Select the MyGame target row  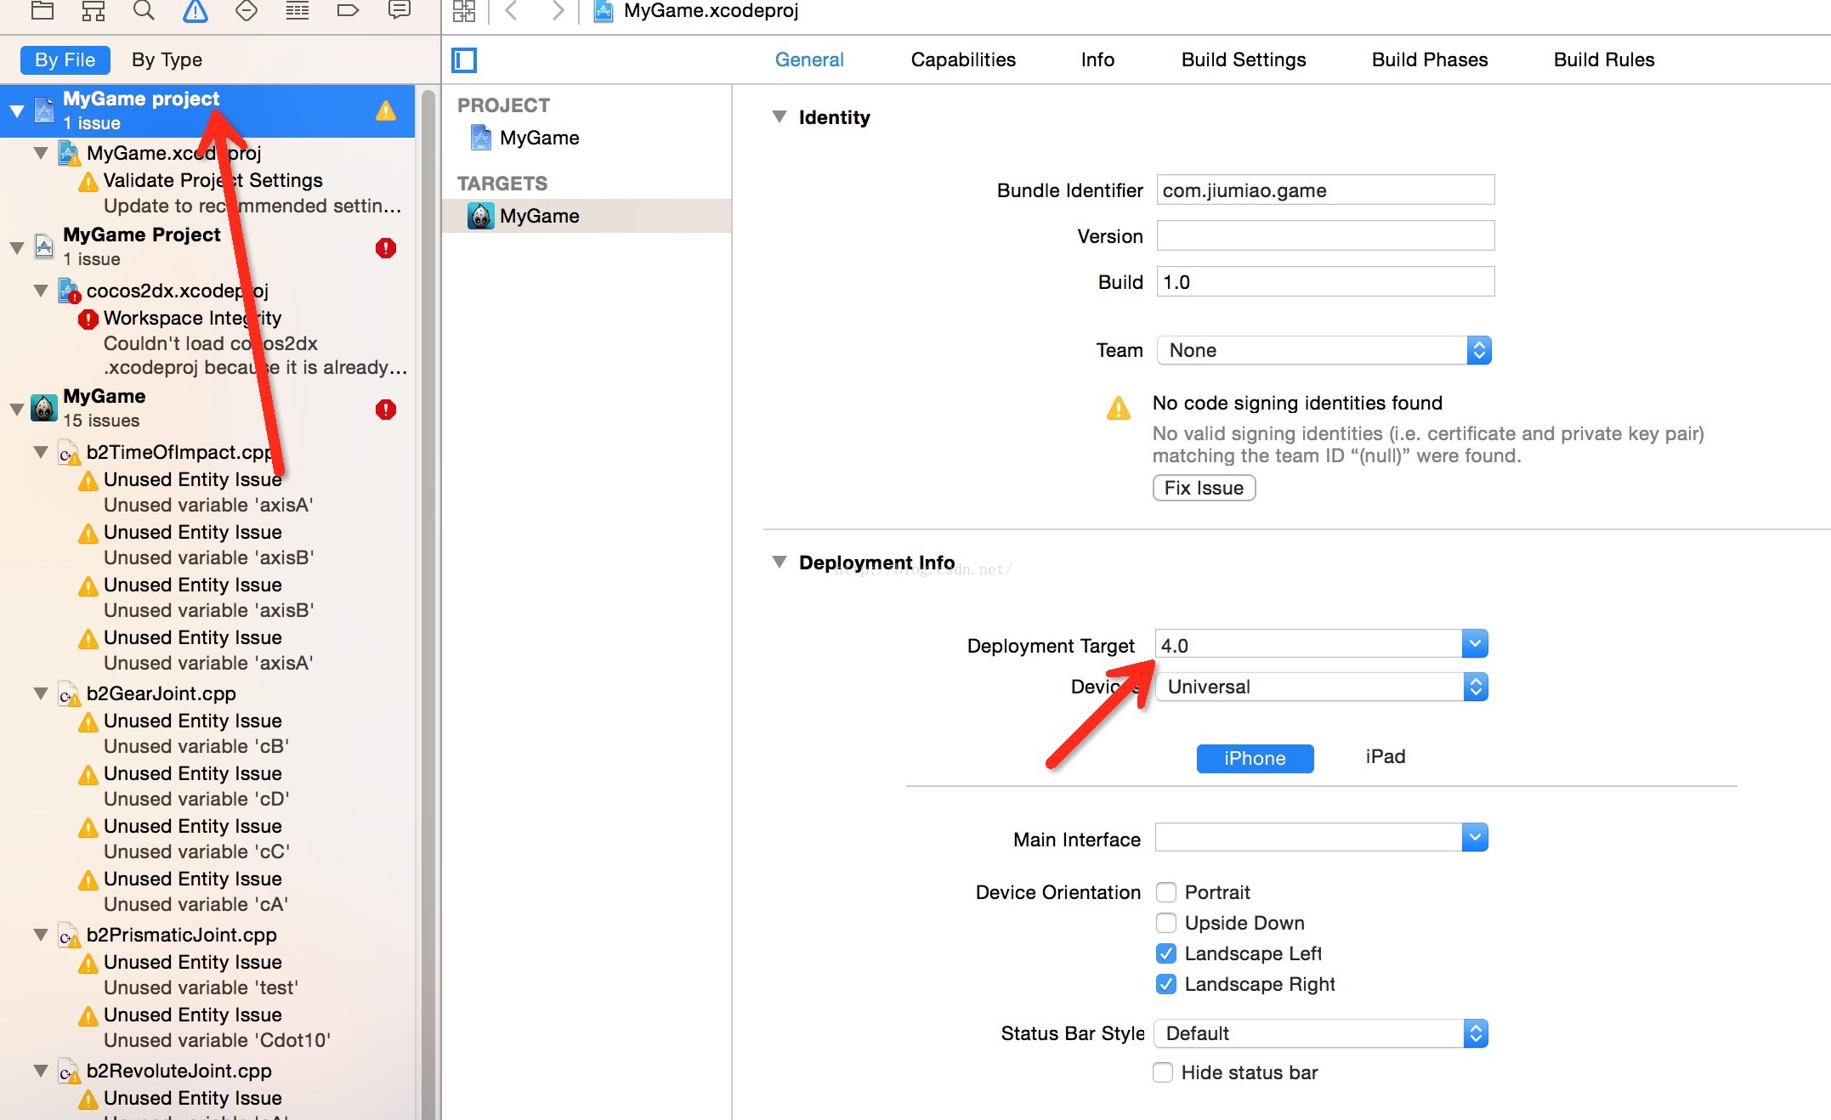tap(587, 216)
